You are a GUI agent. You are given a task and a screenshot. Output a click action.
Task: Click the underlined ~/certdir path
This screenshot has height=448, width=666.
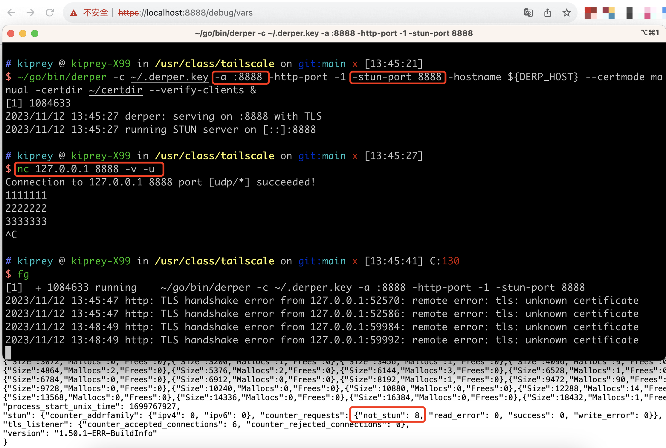[116, 90]
